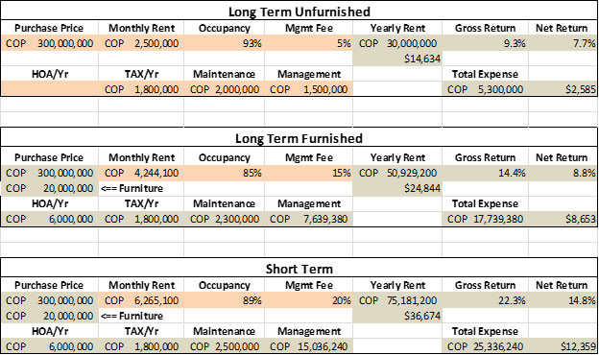Image resolution: width=599 pixels, height=355 pixels.
Task: Click the 5% management fee cell
Action: point(308,43)
